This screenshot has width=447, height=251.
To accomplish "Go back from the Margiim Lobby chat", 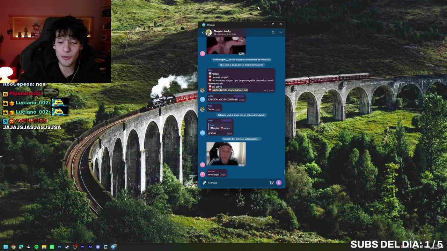I will 203,32.
